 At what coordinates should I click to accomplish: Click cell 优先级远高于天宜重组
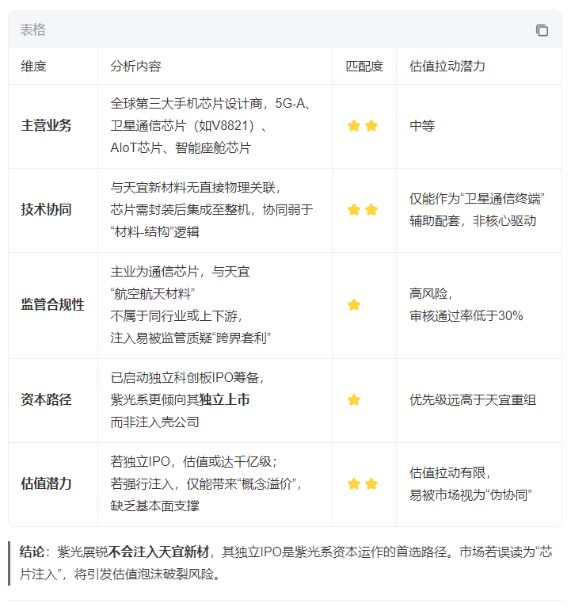pyautogui.click(x=473, y=400)
